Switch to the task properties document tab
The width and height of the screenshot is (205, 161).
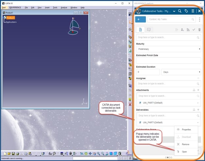pyautogui.click(x=140, y=30)
